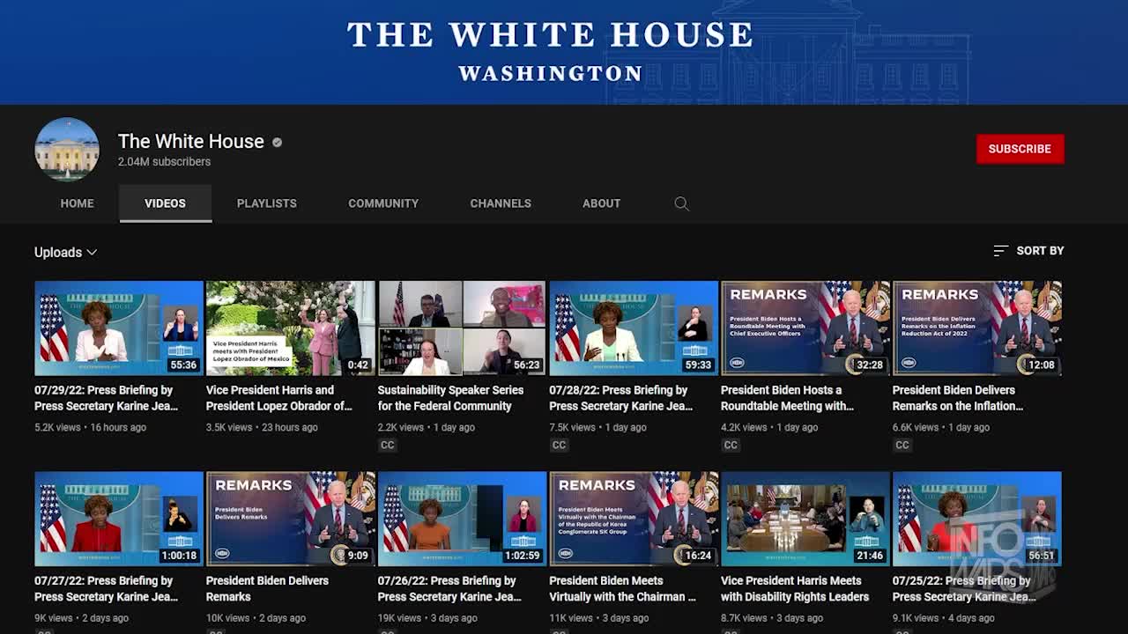This screenshot has height=634, width=1128.
Task: Open 07/28/22 Press Briefing video title
Action: 620,398
